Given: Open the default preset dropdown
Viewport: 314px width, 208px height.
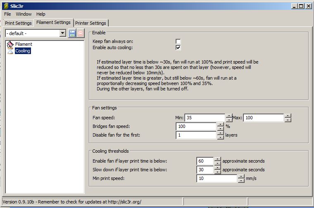Looking at the screenshot, I should click(x=63, y=33).
